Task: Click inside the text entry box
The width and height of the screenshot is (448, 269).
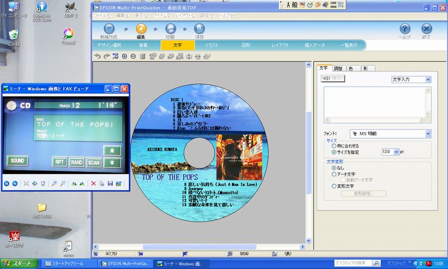Action: click(x=374, y=102)
